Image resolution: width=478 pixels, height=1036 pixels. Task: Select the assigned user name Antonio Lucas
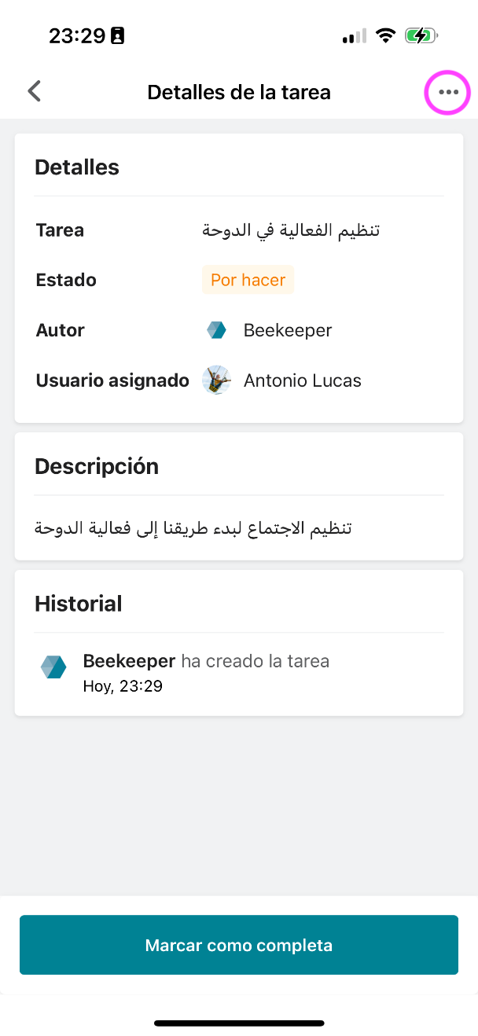pos(303,380)
